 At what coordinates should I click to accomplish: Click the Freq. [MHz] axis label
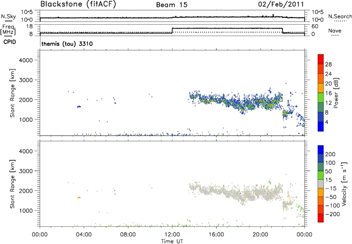click(8, 30)
